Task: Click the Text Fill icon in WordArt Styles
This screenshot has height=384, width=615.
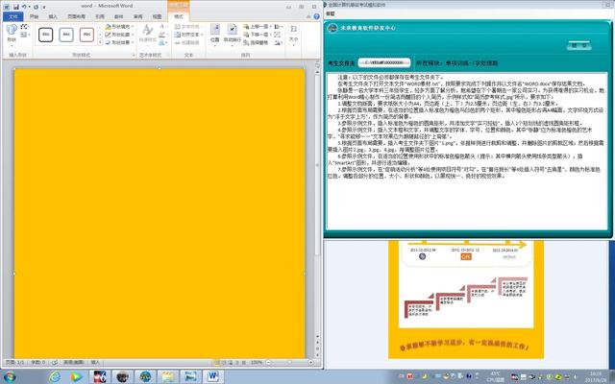Action: point(162,27)
